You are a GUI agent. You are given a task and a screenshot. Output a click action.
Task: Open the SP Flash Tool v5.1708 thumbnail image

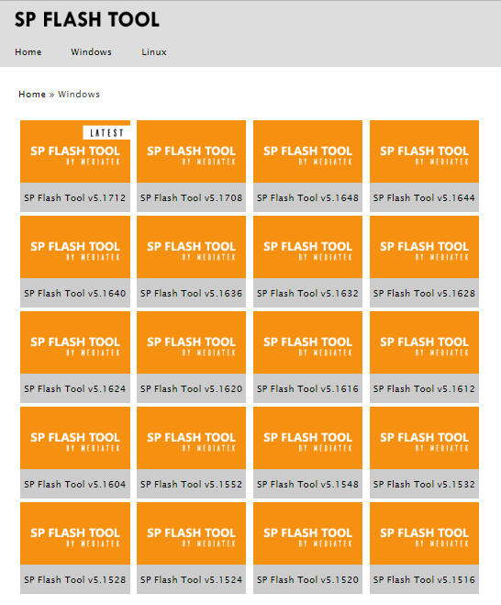(x=191, y=151)
